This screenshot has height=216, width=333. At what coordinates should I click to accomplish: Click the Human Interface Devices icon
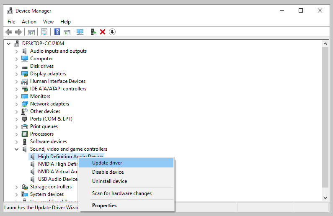tap(25, 81)
